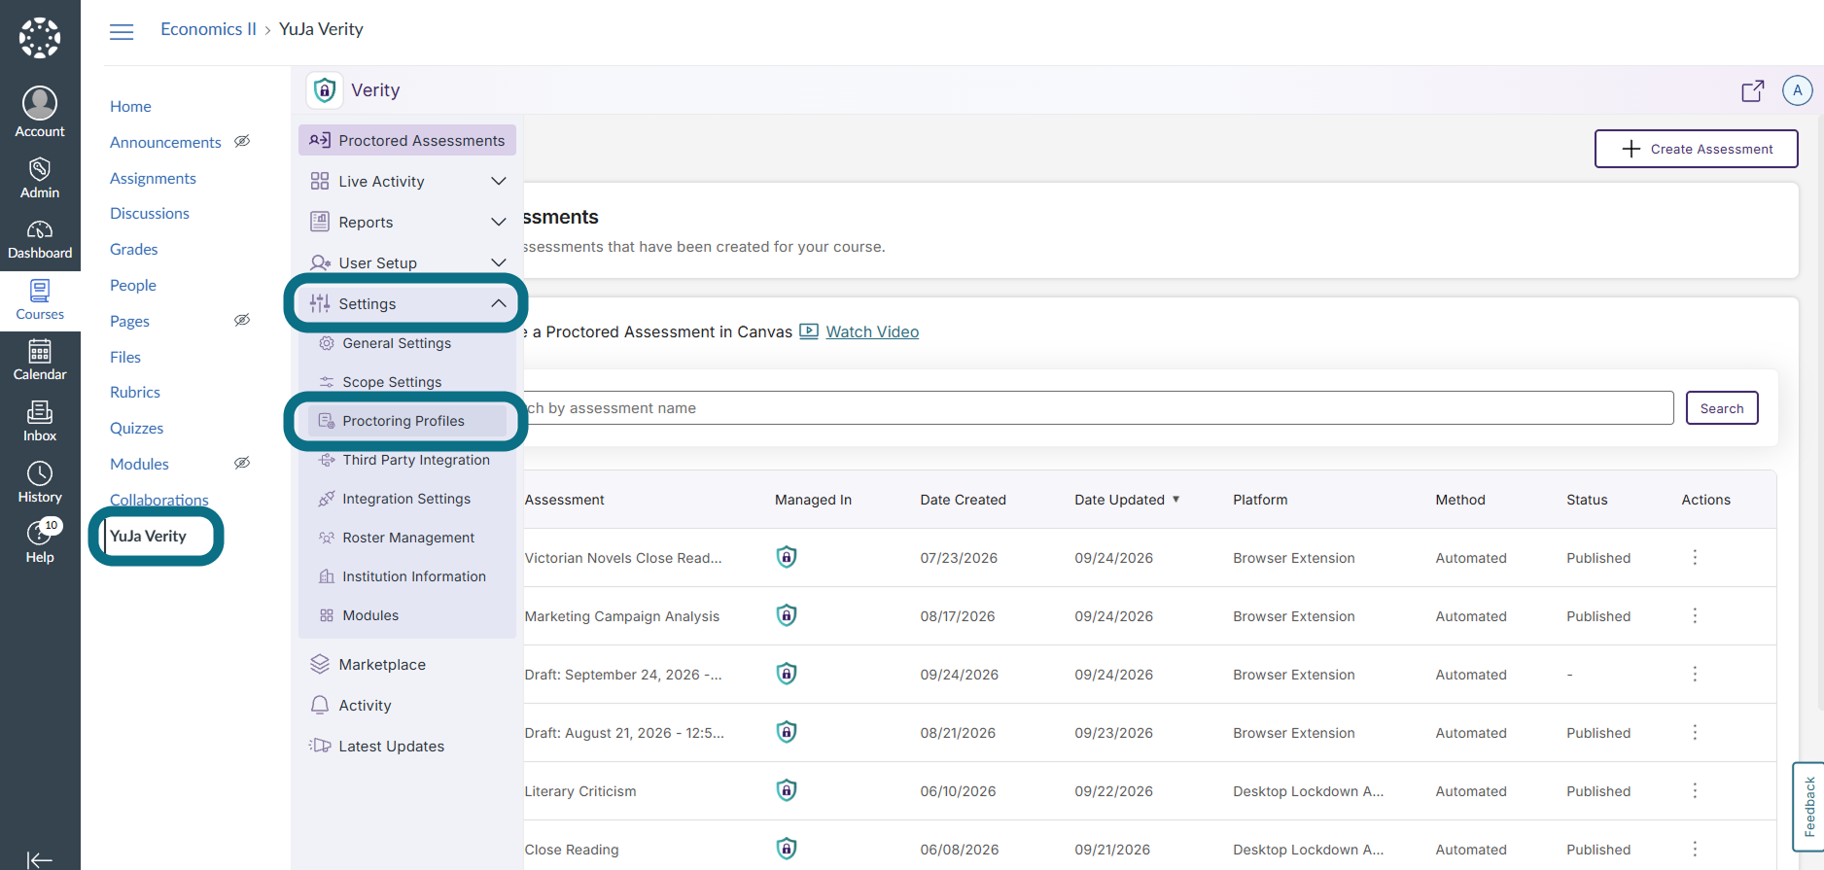Go to Economics II breadcrumb link
The width and height of the screenshot is (1824, 870).
[x=208, y=29]
